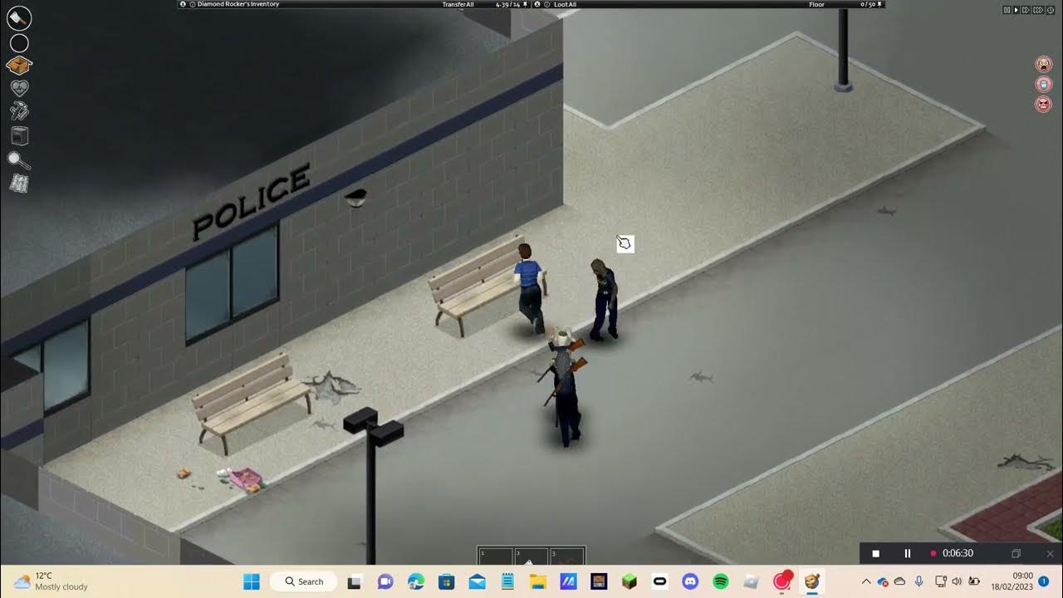The width and height of the screenshot is (1063, 598).
Task: Click Loot All button
Action: (x=565, y=4)
